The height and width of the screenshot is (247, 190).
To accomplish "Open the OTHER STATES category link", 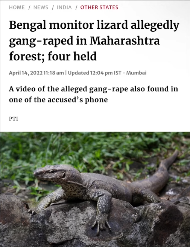I will click(99, 8).
